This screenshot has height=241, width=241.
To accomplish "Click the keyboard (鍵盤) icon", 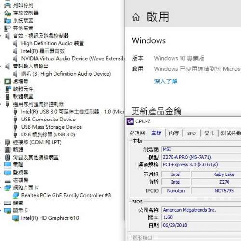I will click(x=7, y=203).
